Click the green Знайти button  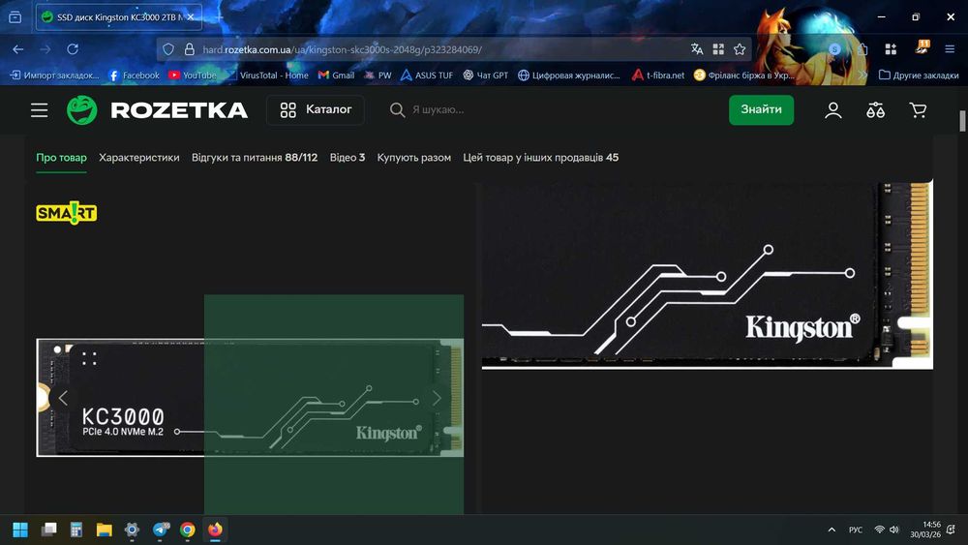tap(761, 109)
